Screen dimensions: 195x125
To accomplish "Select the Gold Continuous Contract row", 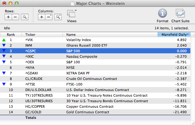I will click(x=93, y=112).
